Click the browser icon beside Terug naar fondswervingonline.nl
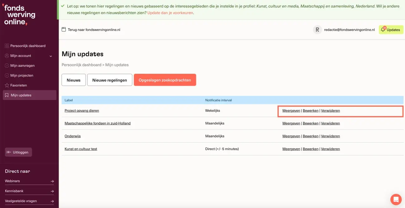Screen dimensions: 405x208 [64, 30]
